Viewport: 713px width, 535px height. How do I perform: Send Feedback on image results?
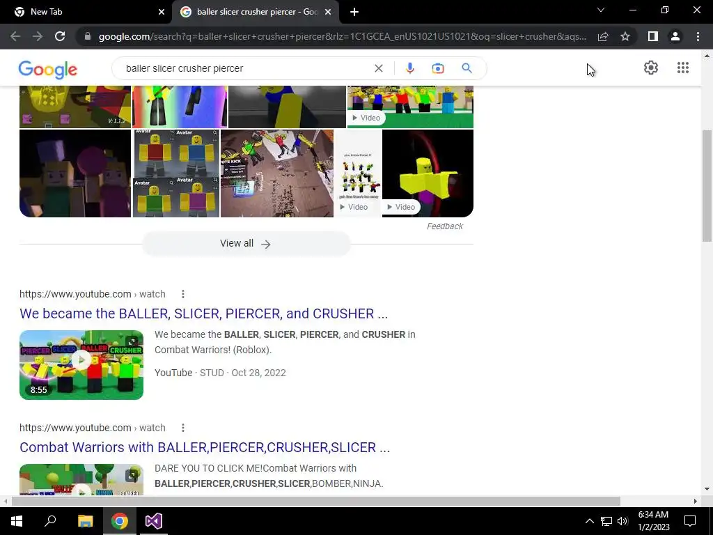(444, 226)
